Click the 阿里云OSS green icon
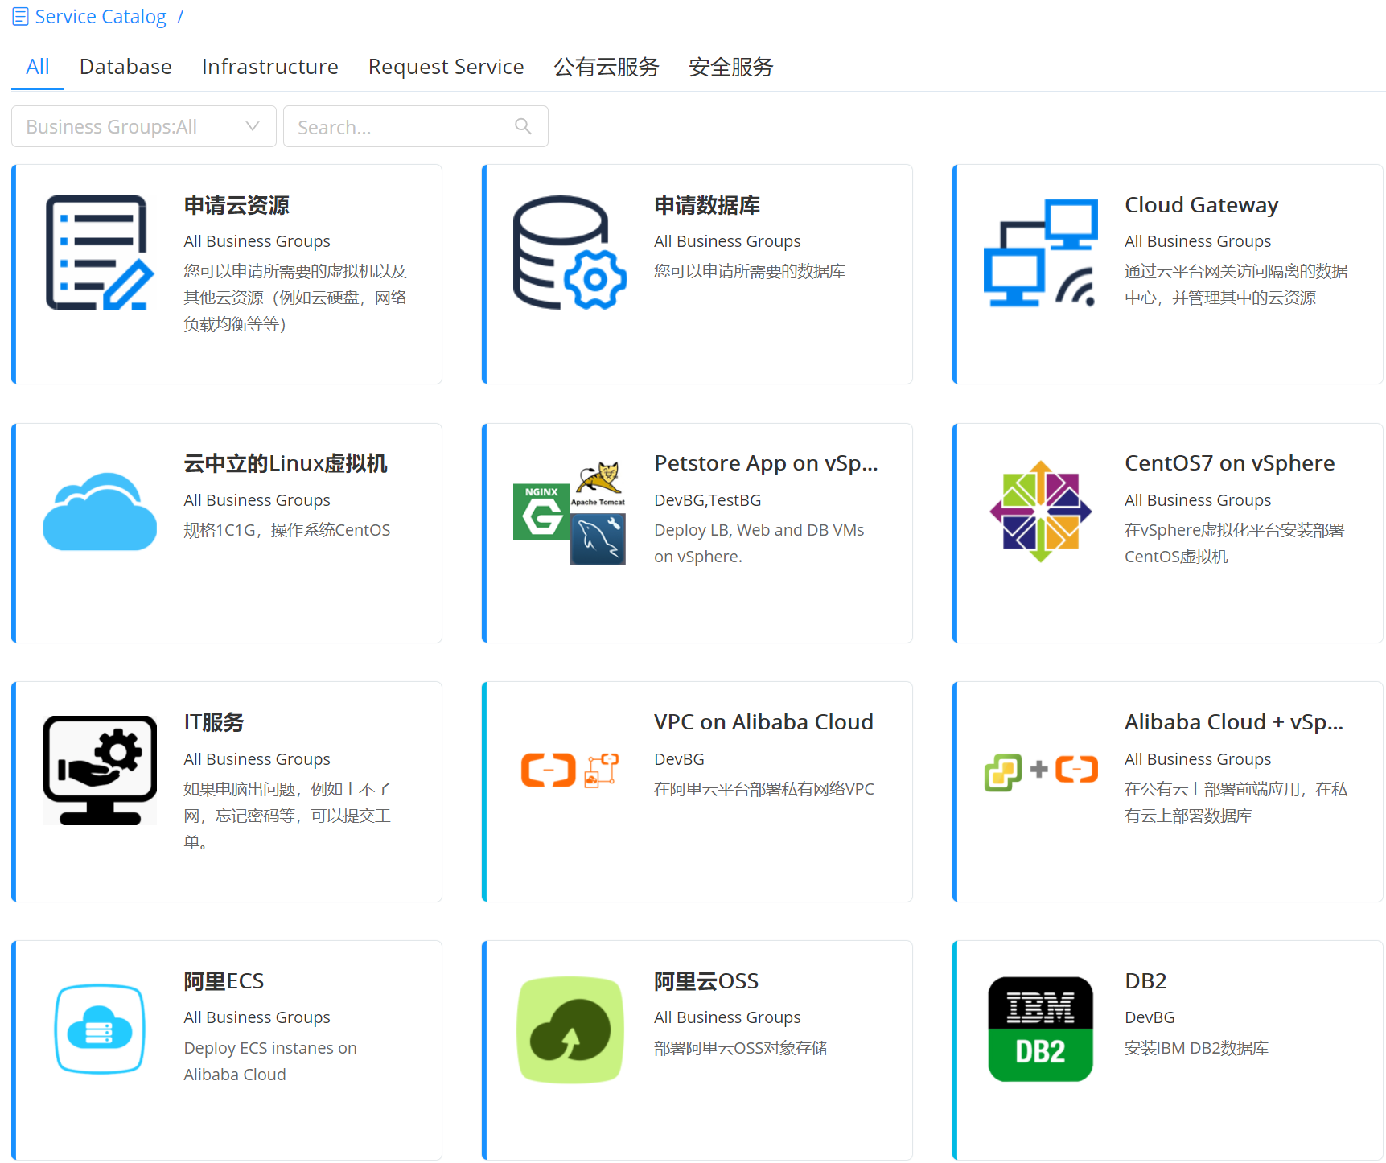This screenshot has width=1386, height=1163. [x=570, y=1028]
